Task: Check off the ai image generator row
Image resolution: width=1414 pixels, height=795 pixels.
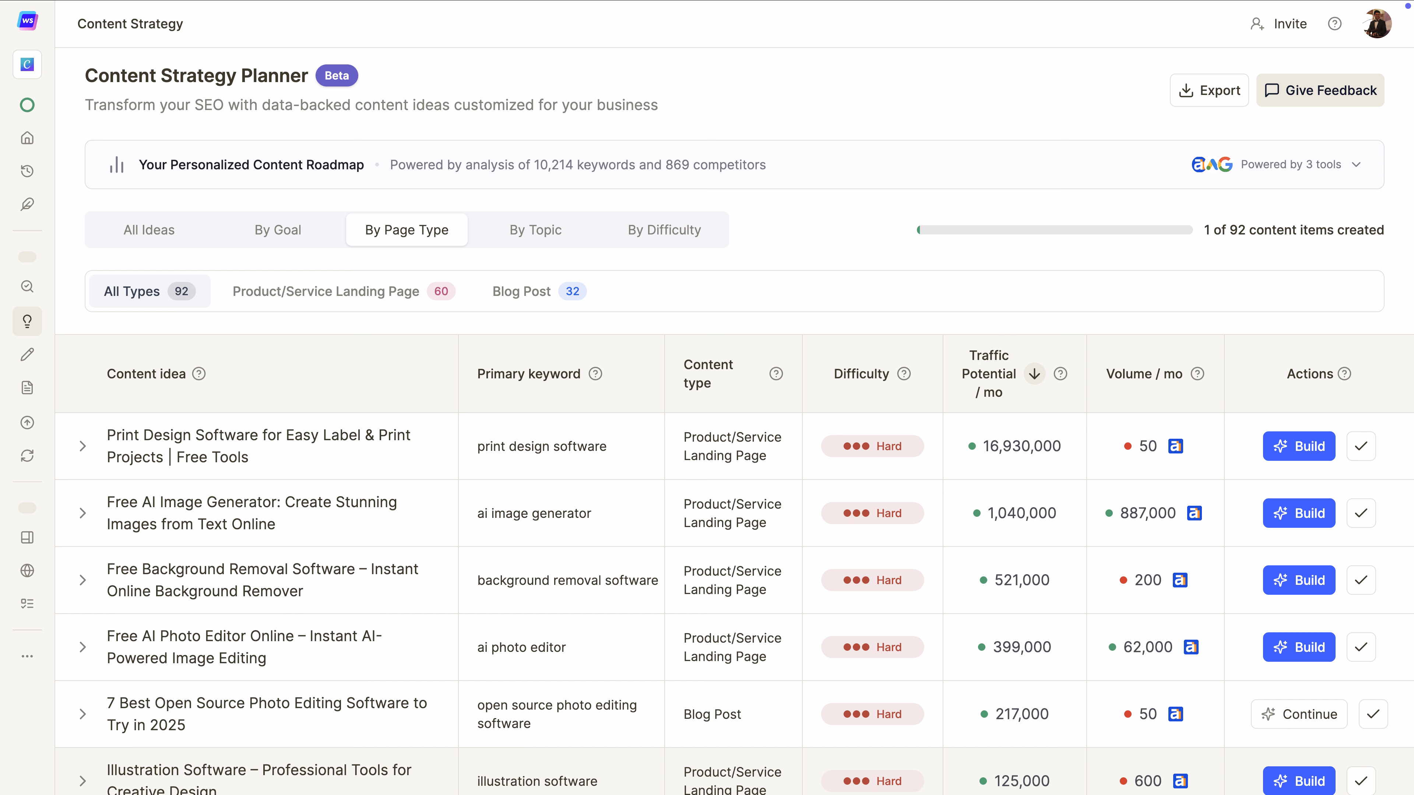Action: pyautogui.click(x=1361, y=513)
